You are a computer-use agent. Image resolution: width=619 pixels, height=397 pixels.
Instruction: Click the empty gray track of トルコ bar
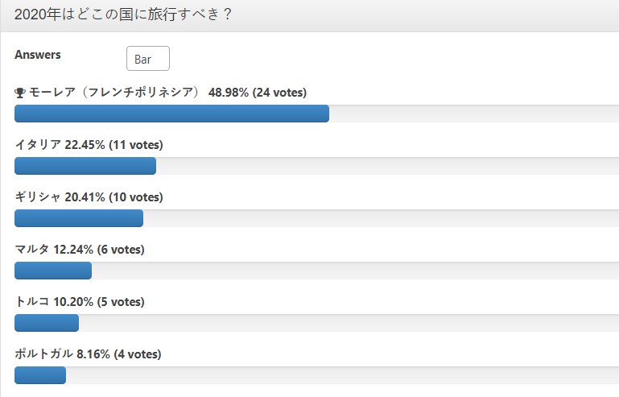tap(349, 323)
